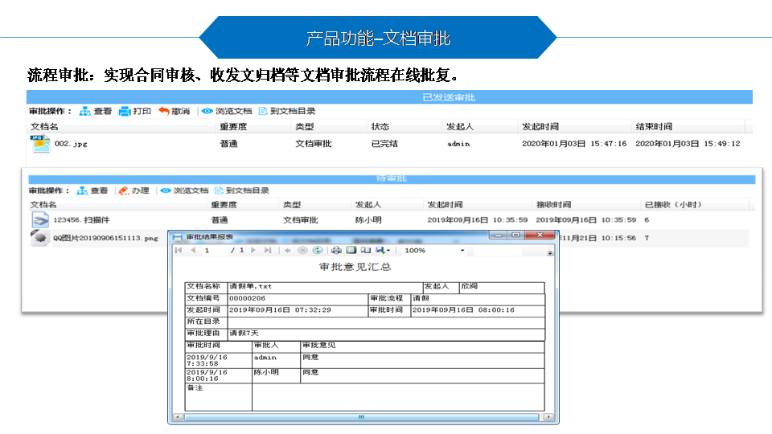Viewport: 772px width, 434px height.
Task: Click the 请假单.txt value in the report
Action: coord(250,286)
